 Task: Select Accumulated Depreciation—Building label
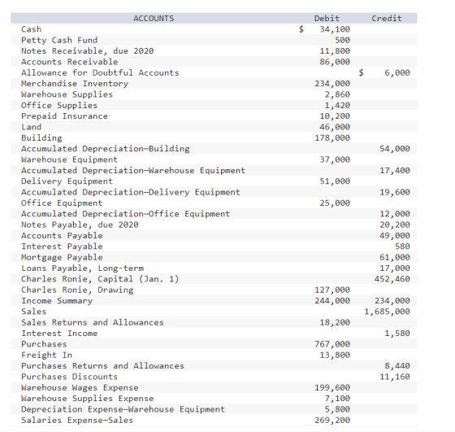[106, 149]
